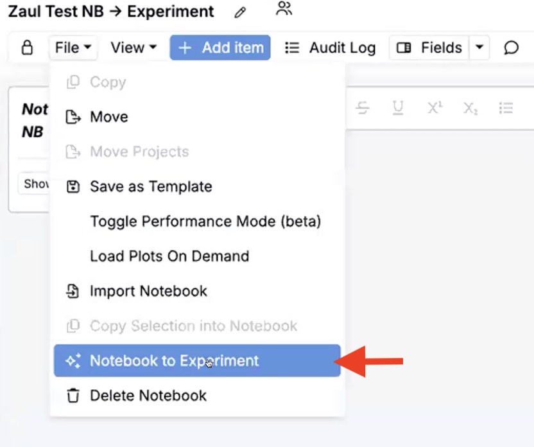Apply underline formatting icon
Viewport: 534px width, 447px height.
click(x=398, y=108)
